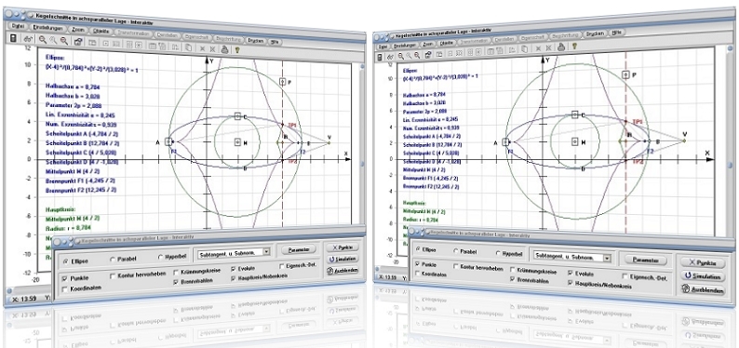This screenshot has height=348, width=739.
Task: Click first zoom magnifier icon in right window
Action: (400, 56)
